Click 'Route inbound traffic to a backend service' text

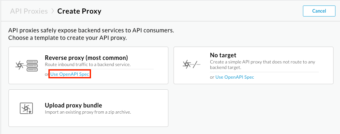pos(87,64)
